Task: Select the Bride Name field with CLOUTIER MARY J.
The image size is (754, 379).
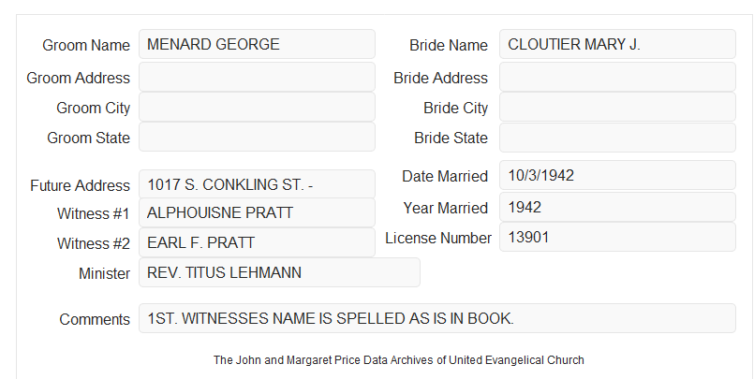Action: click(617, 44)
